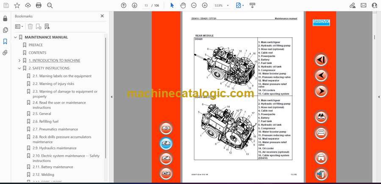Choose the selection arrow tool
The width and height of the screenshot is (381, 184).
(172, 5)
